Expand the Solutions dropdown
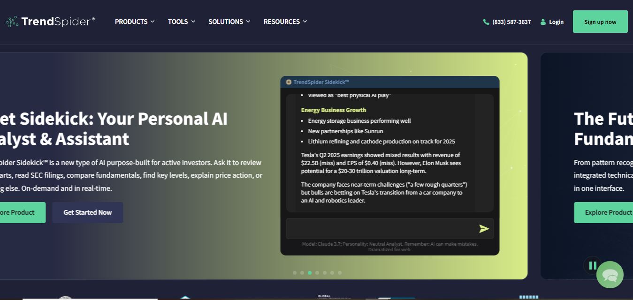Viewport: 633px width, 300px height. click(229, 22)
